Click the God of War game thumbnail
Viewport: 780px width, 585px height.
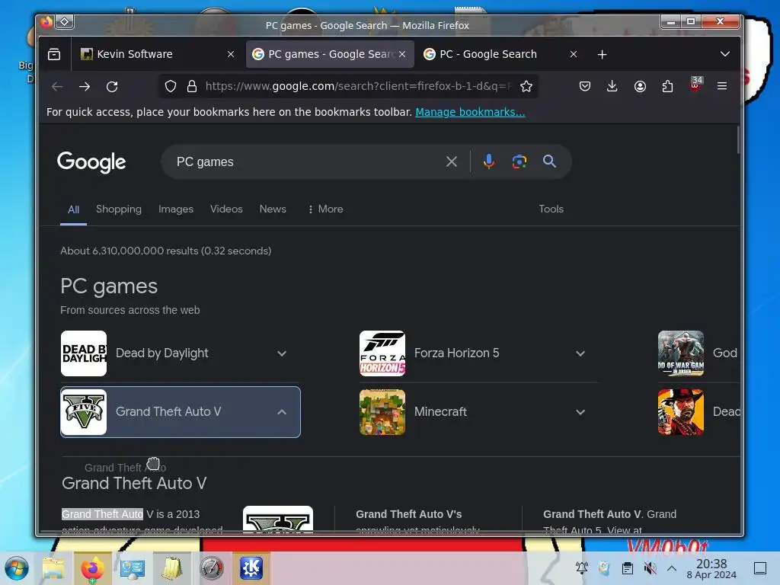point(680,353)
